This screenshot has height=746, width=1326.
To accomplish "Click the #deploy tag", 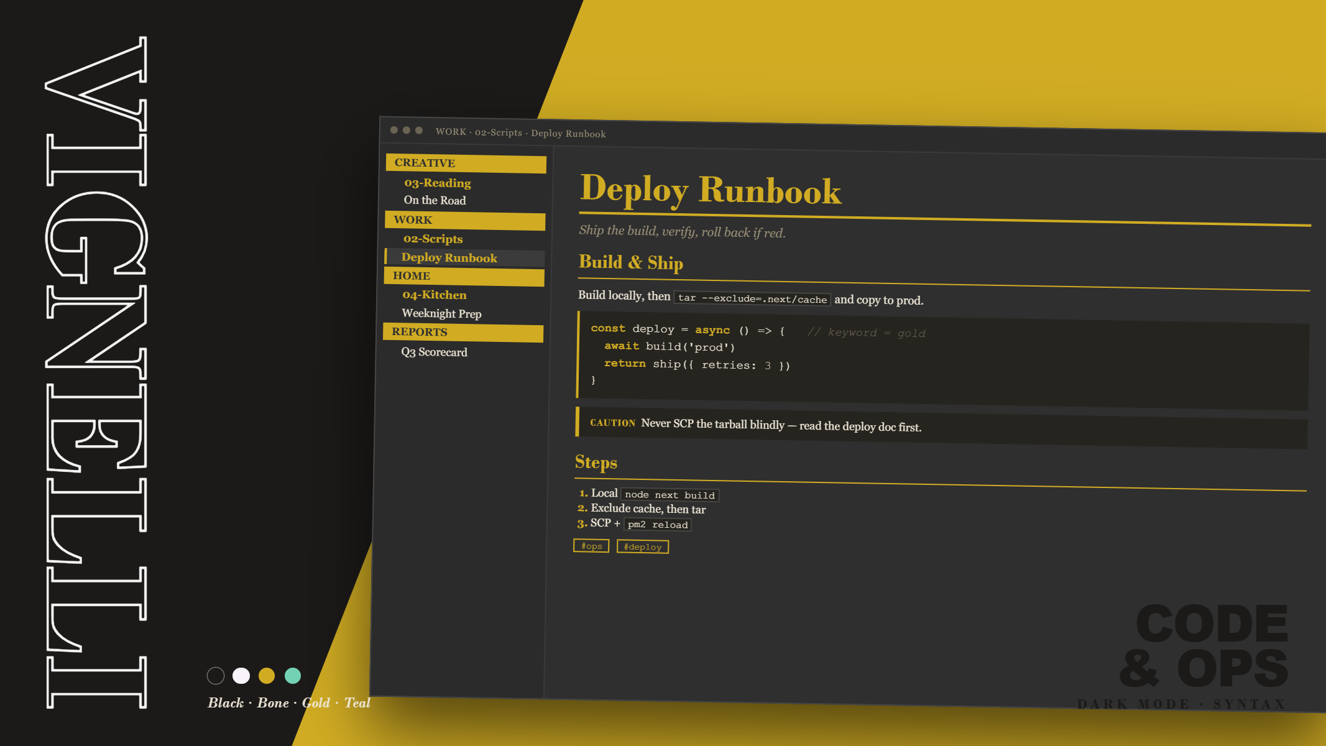I will [643, 546].
